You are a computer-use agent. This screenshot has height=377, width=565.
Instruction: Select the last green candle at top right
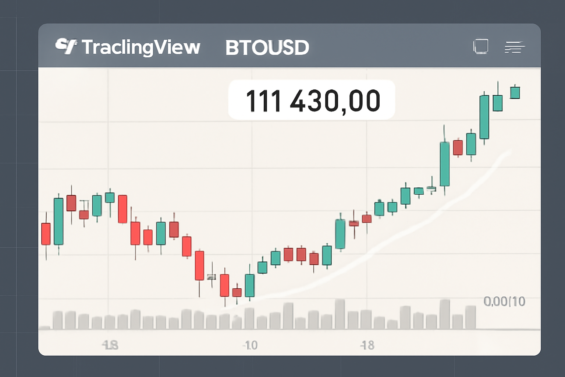click(x=515, y=92)
